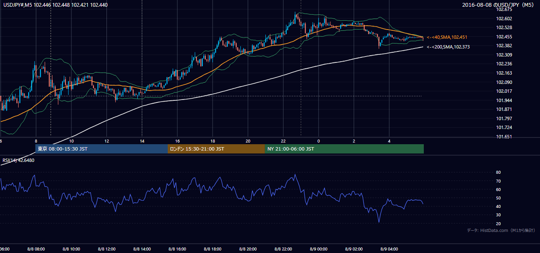
Task: Click the 8/8 08:00 date label
Action: 36,249
